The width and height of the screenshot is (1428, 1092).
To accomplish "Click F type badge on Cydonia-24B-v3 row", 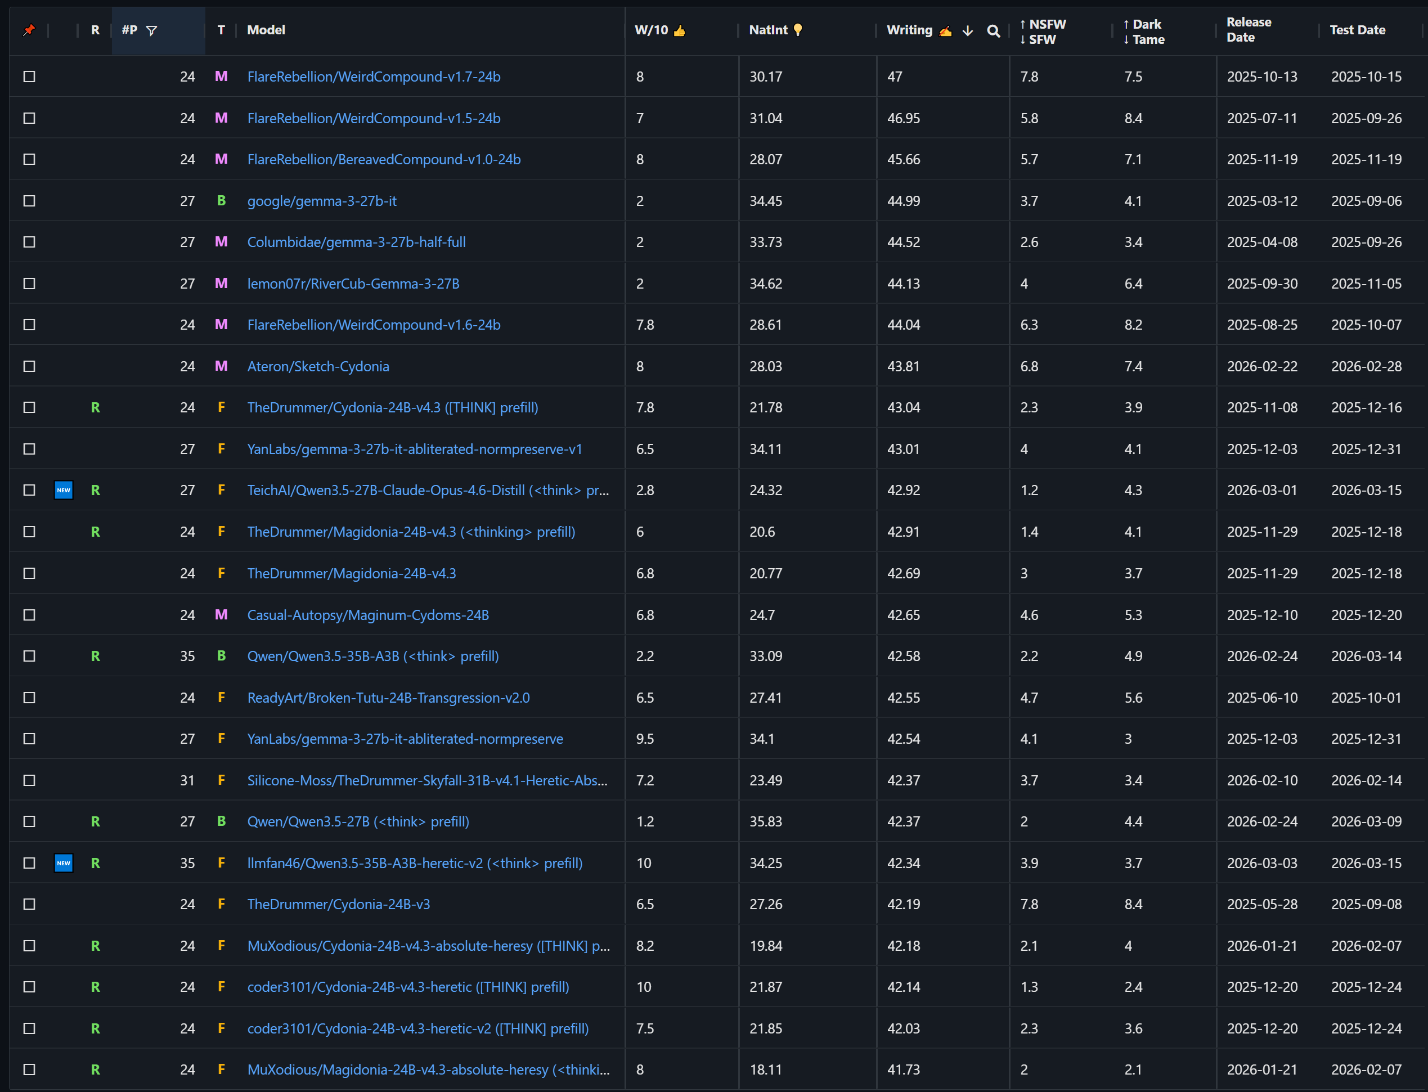I will [x=221, y=904].
